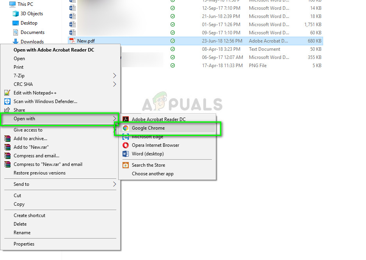
Task: Select Share in the context menu
Action: [19, 110]
